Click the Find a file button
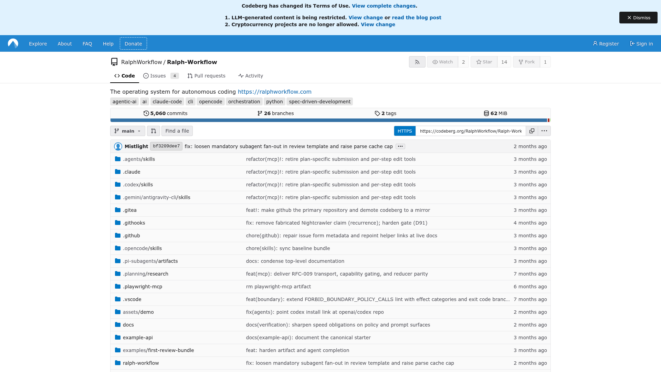Screen dimensions: 661x372 pyautogui.click(x=177, y=131)
